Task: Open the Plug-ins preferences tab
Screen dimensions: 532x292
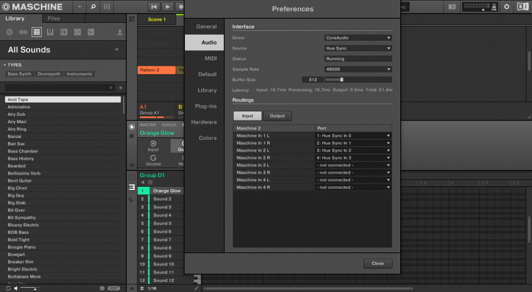Action: 205,106
